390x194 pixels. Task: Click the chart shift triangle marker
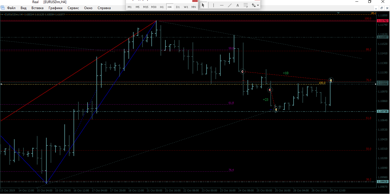click(x=338, y=13)
